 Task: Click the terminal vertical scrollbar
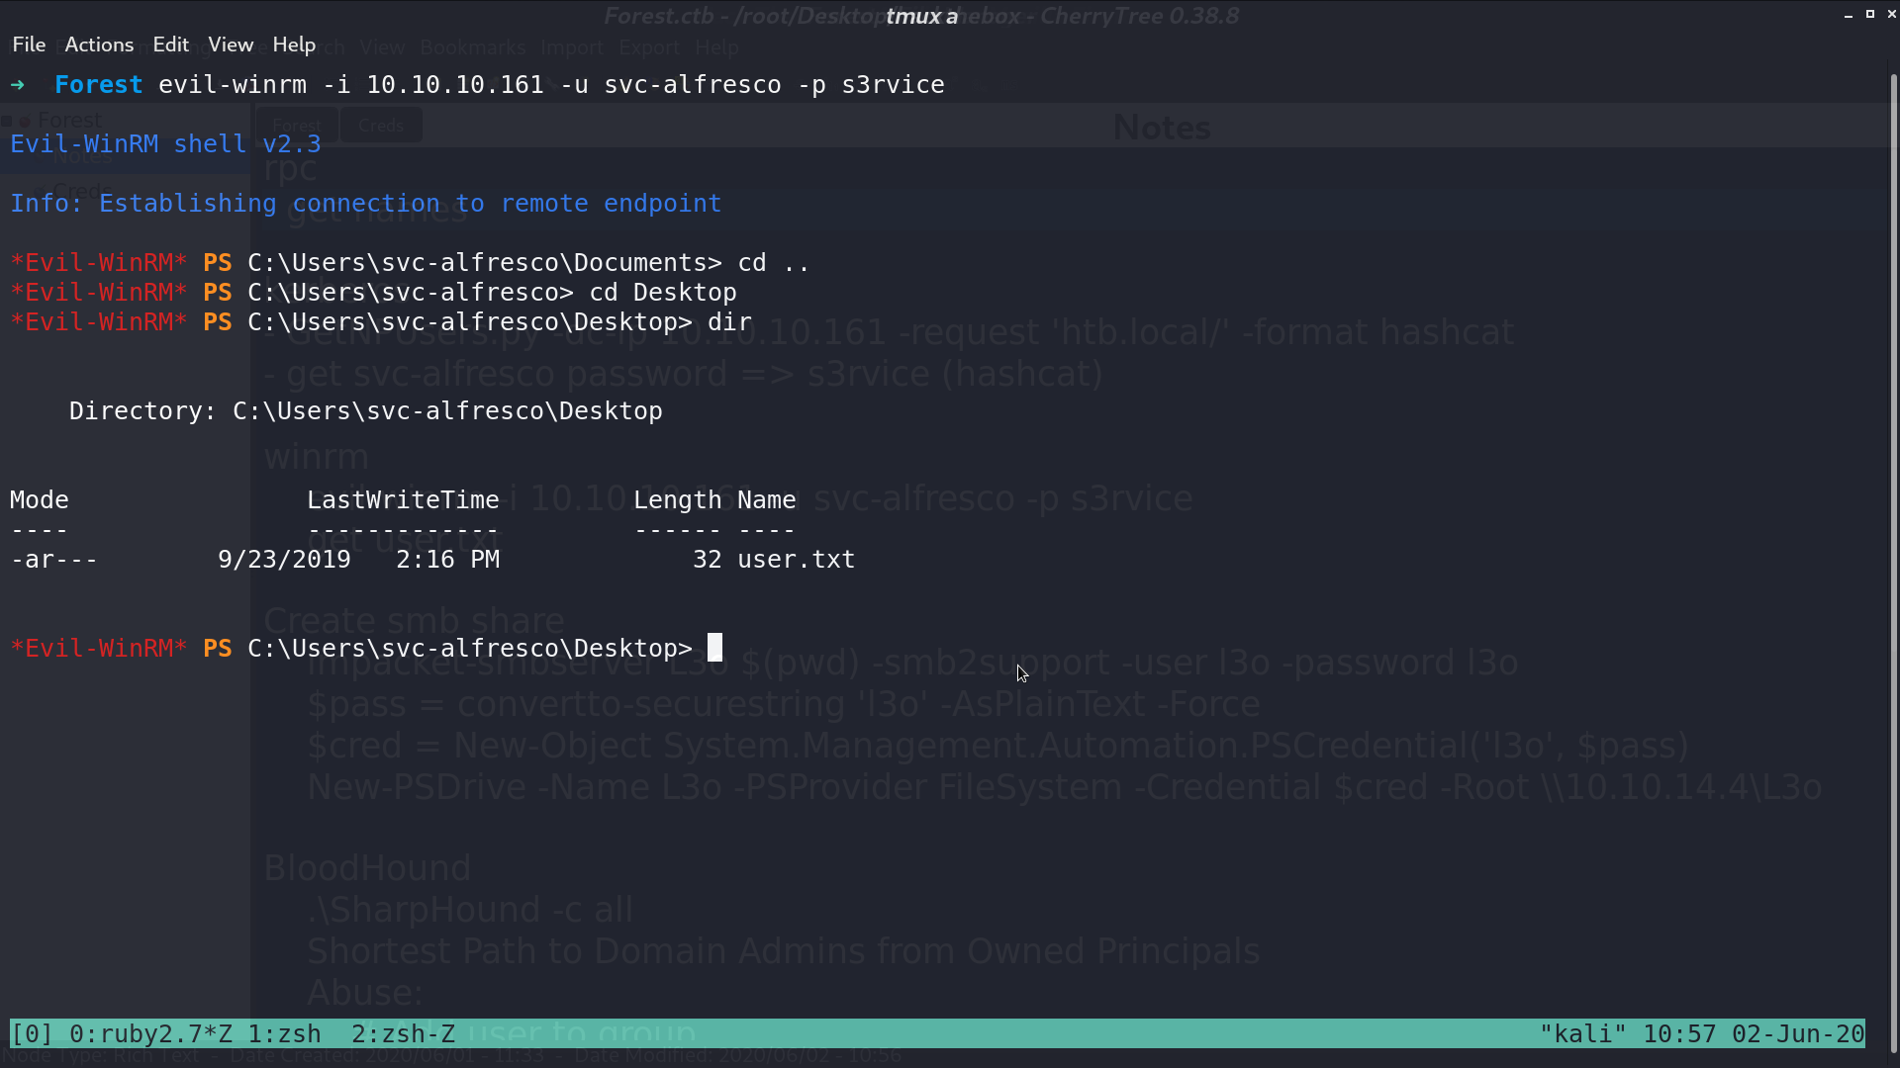click(1894, 564)
